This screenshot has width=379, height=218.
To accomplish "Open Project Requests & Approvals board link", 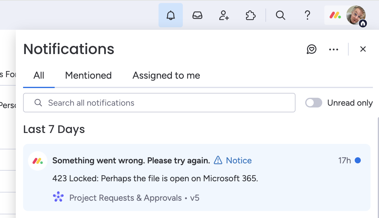I will (125, 198).
